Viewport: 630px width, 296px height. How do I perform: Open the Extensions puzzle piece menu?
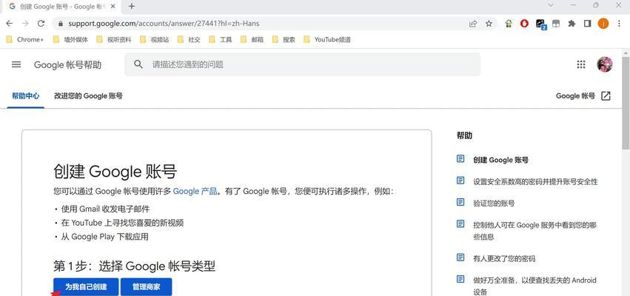pyautogui.click(x=572, y=24)
